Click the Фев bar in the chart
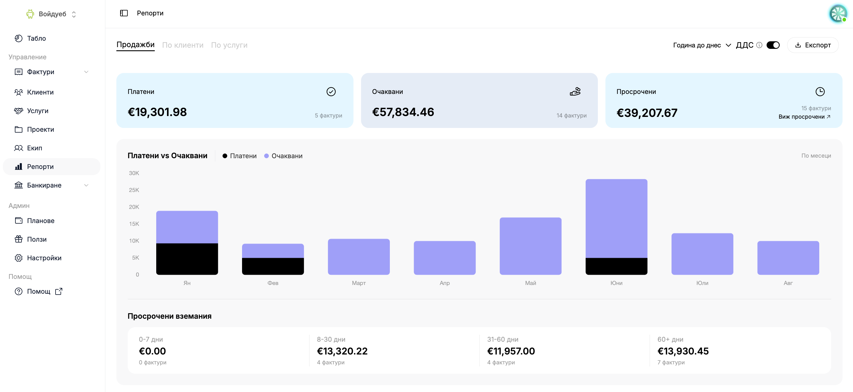This screenshot has width=853, height=392. [273, 259]
